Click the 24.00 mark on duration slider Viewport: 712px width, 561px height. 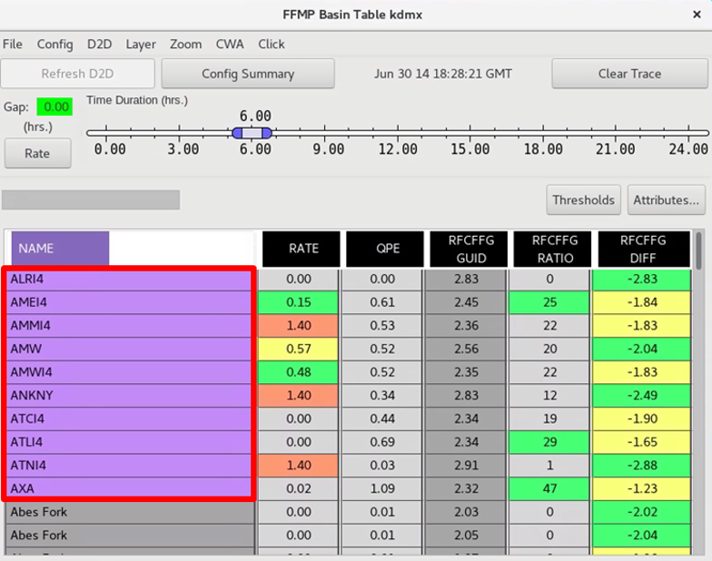click(688, 149)
